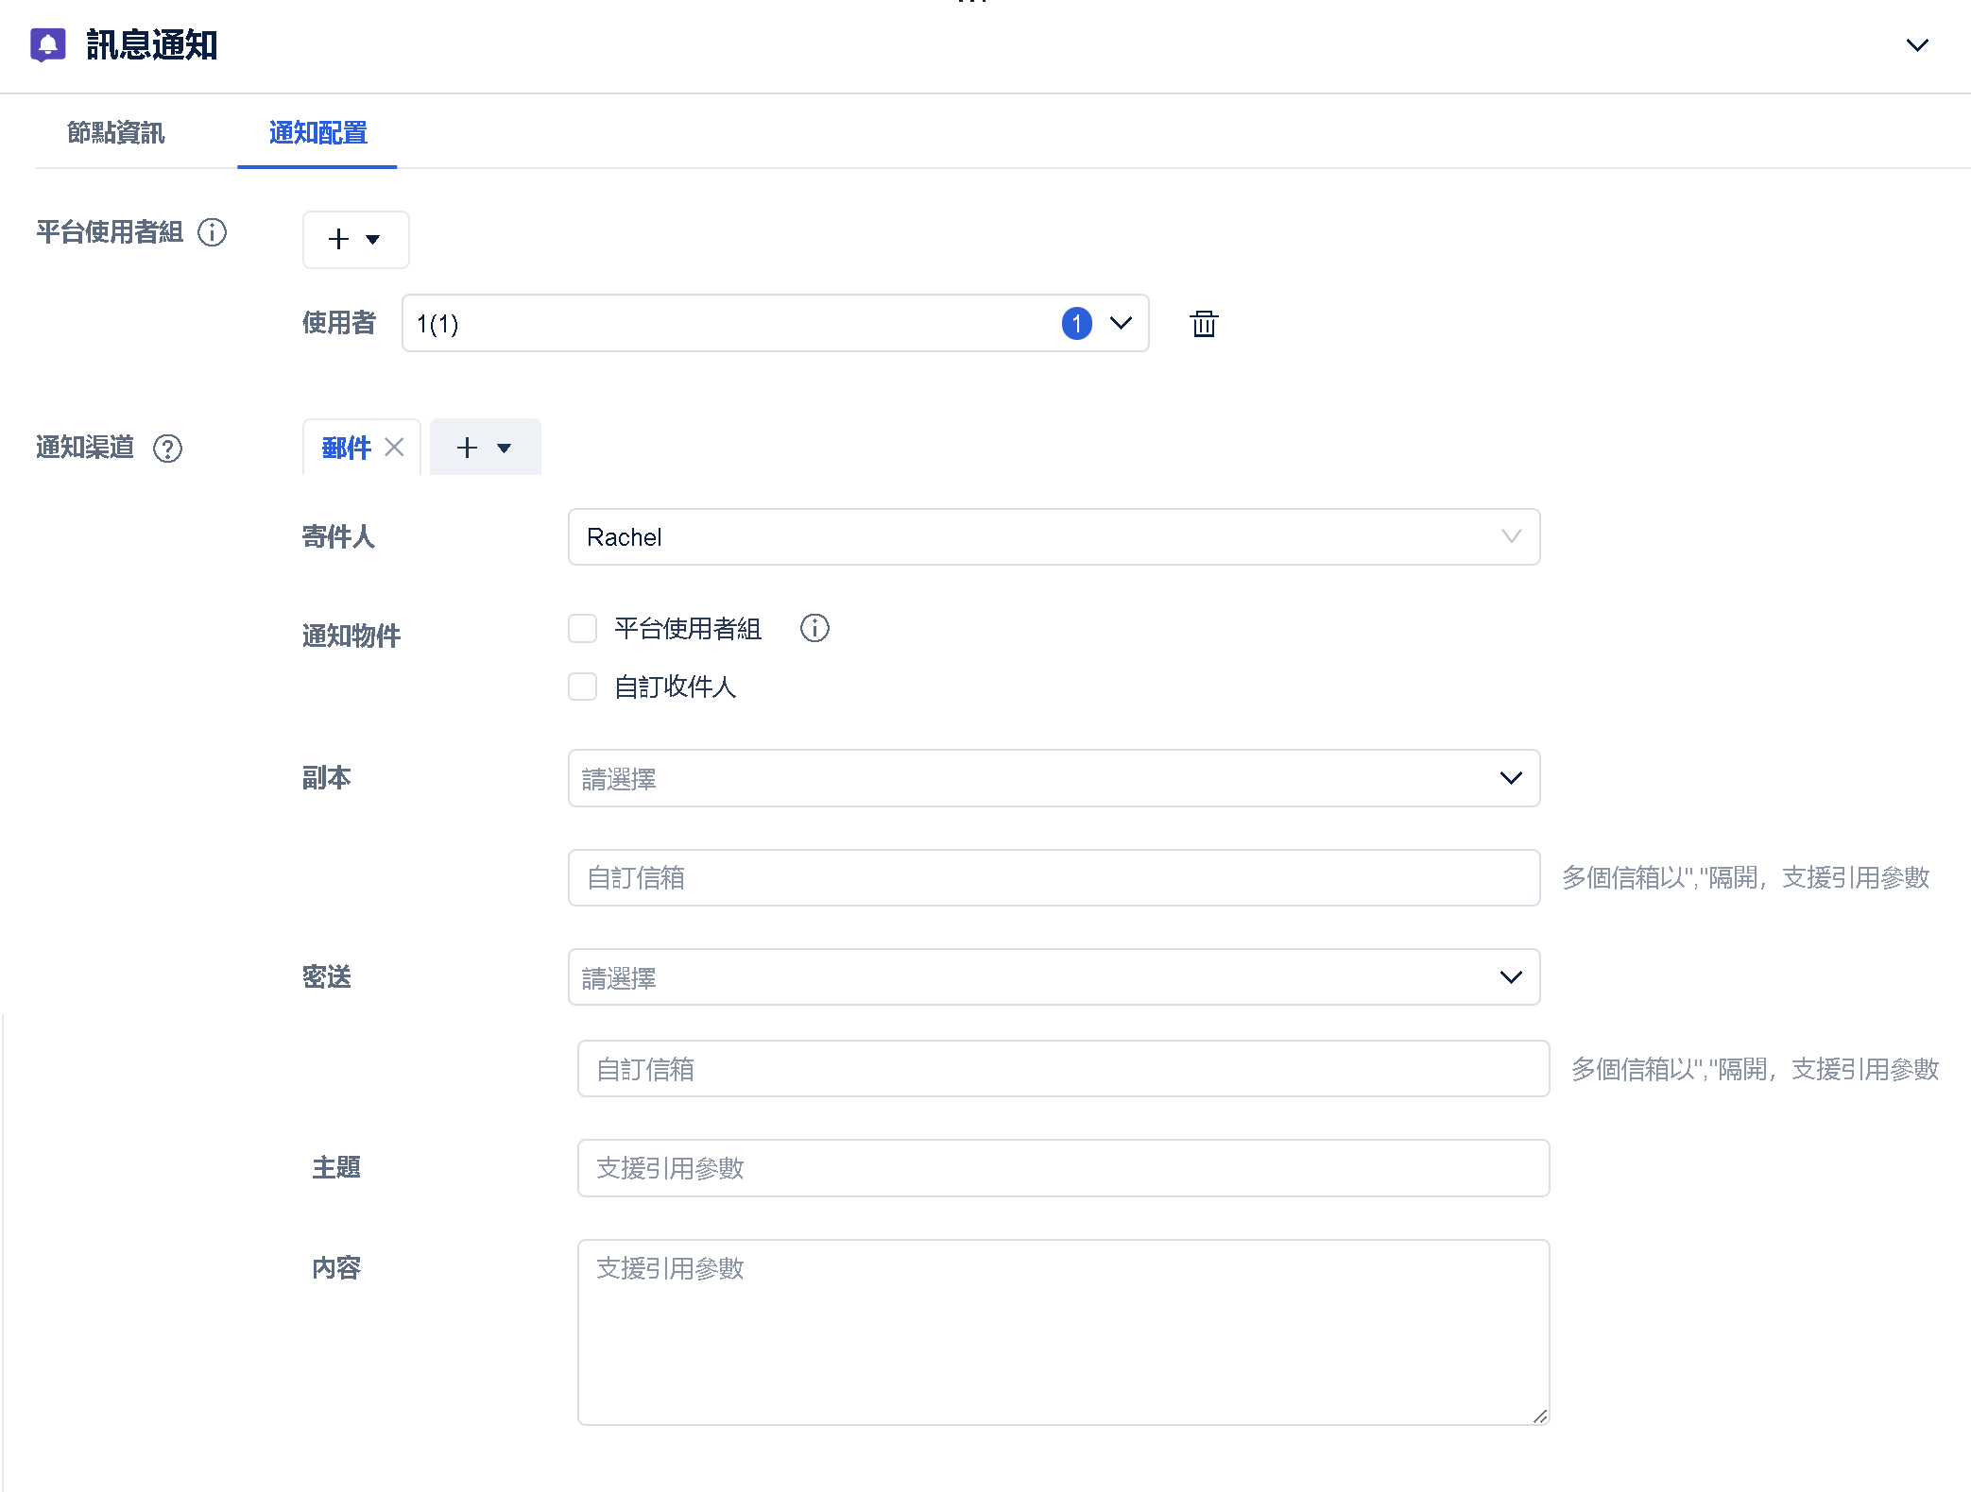The width and height of the screenshot is (1971, 1492).
Task: Click info icon beside 平台使用者組 label
Action: click(212, 232)
